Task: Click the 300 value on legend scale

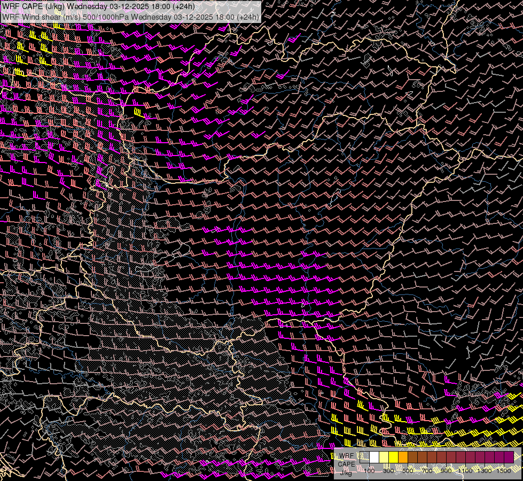Action: (388, 470)
